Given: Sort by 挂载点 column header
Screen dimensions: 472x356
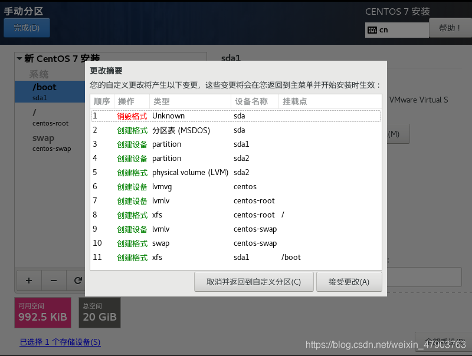Looking at the screenshot, I should (x=330, y=101).
